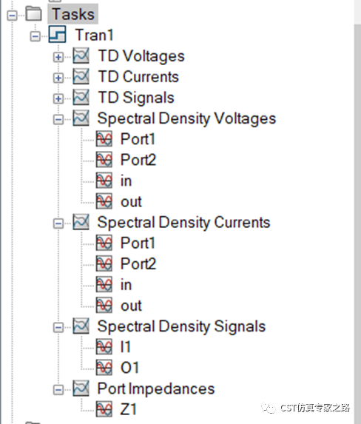This screenshot has width=361, height=424.
Task: Click the Z1 impedance waveform icon
Action: 104,409
